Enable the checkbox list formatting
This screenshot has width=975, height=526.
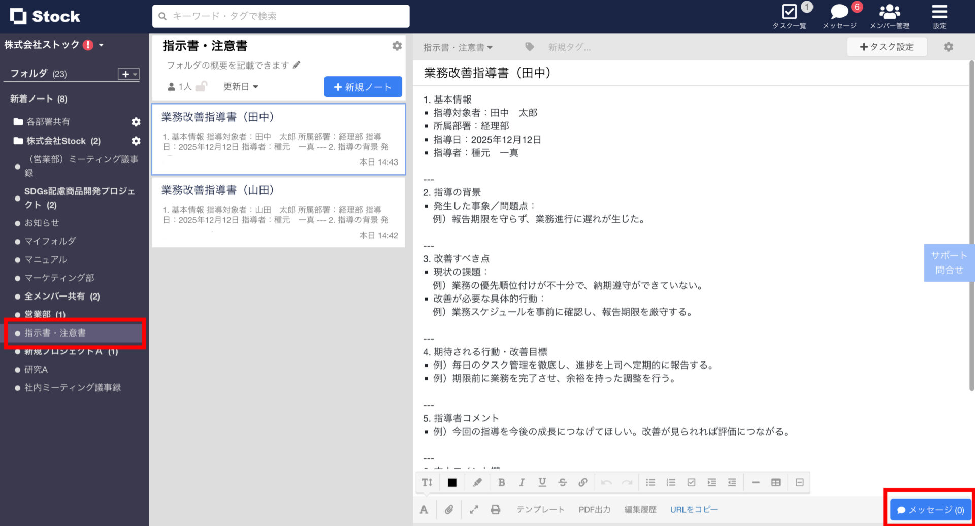tap(691, 482)
